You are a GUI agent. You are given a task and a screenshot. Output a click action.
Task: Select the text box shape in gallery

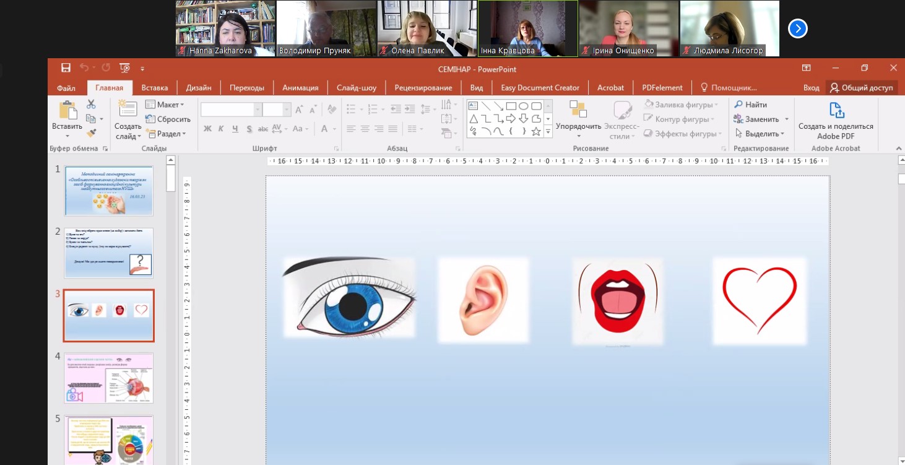tap(474, 106)
